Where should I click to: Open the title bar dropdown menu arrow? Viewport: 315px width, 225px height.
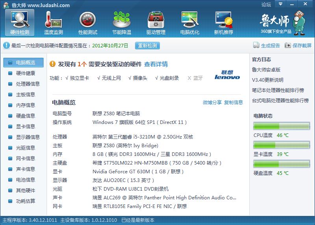(280, 4)
